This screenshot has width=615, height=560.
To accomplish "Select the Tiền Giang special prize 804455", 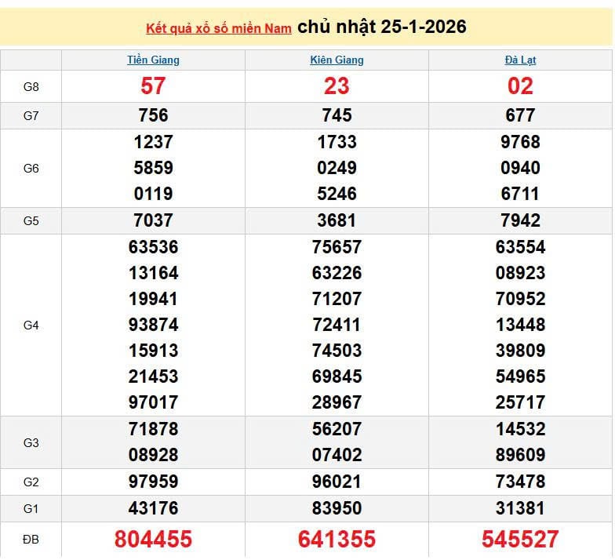I will coord(153,540).
